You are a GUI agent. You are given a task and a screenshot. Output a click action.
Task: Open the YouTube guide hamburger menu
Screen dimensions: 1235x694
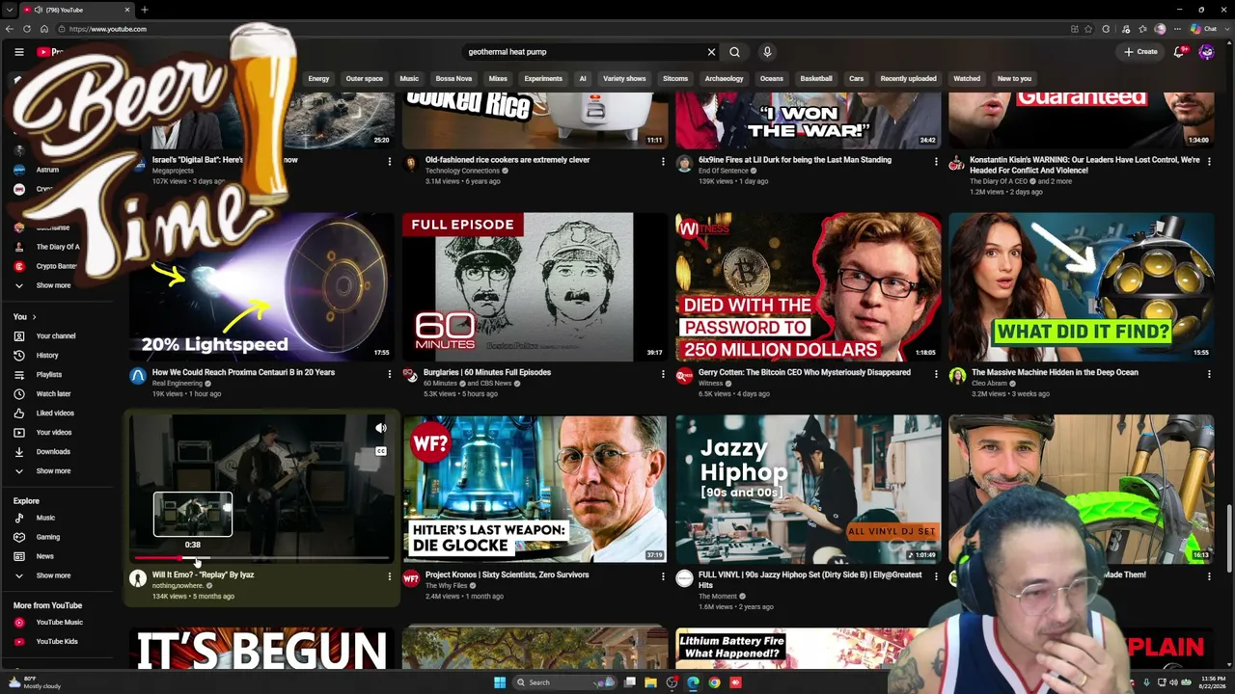tap(18, 52)
